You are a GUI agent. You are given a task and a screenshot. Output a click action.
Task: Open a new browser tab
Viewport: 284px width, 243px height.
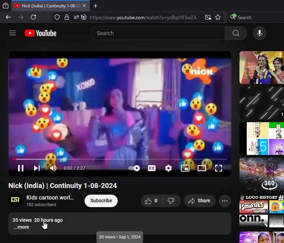(x=95, y=6)
